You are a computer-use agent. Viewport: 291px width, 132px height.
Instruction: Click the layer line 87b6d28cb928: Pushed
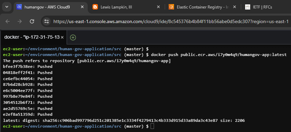(x=28, y=84)
